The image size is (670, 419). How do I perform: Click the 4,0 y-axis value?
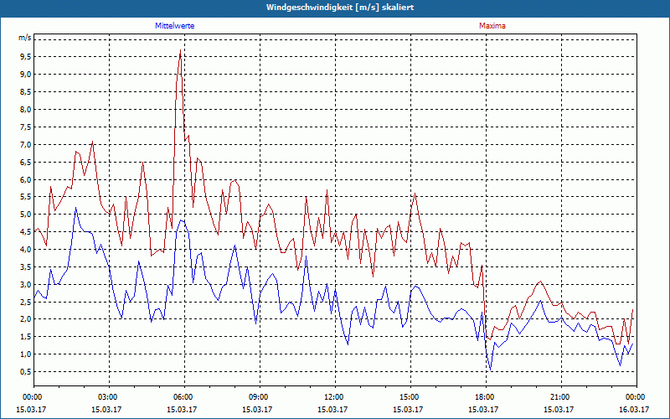[x=26, y=250]
